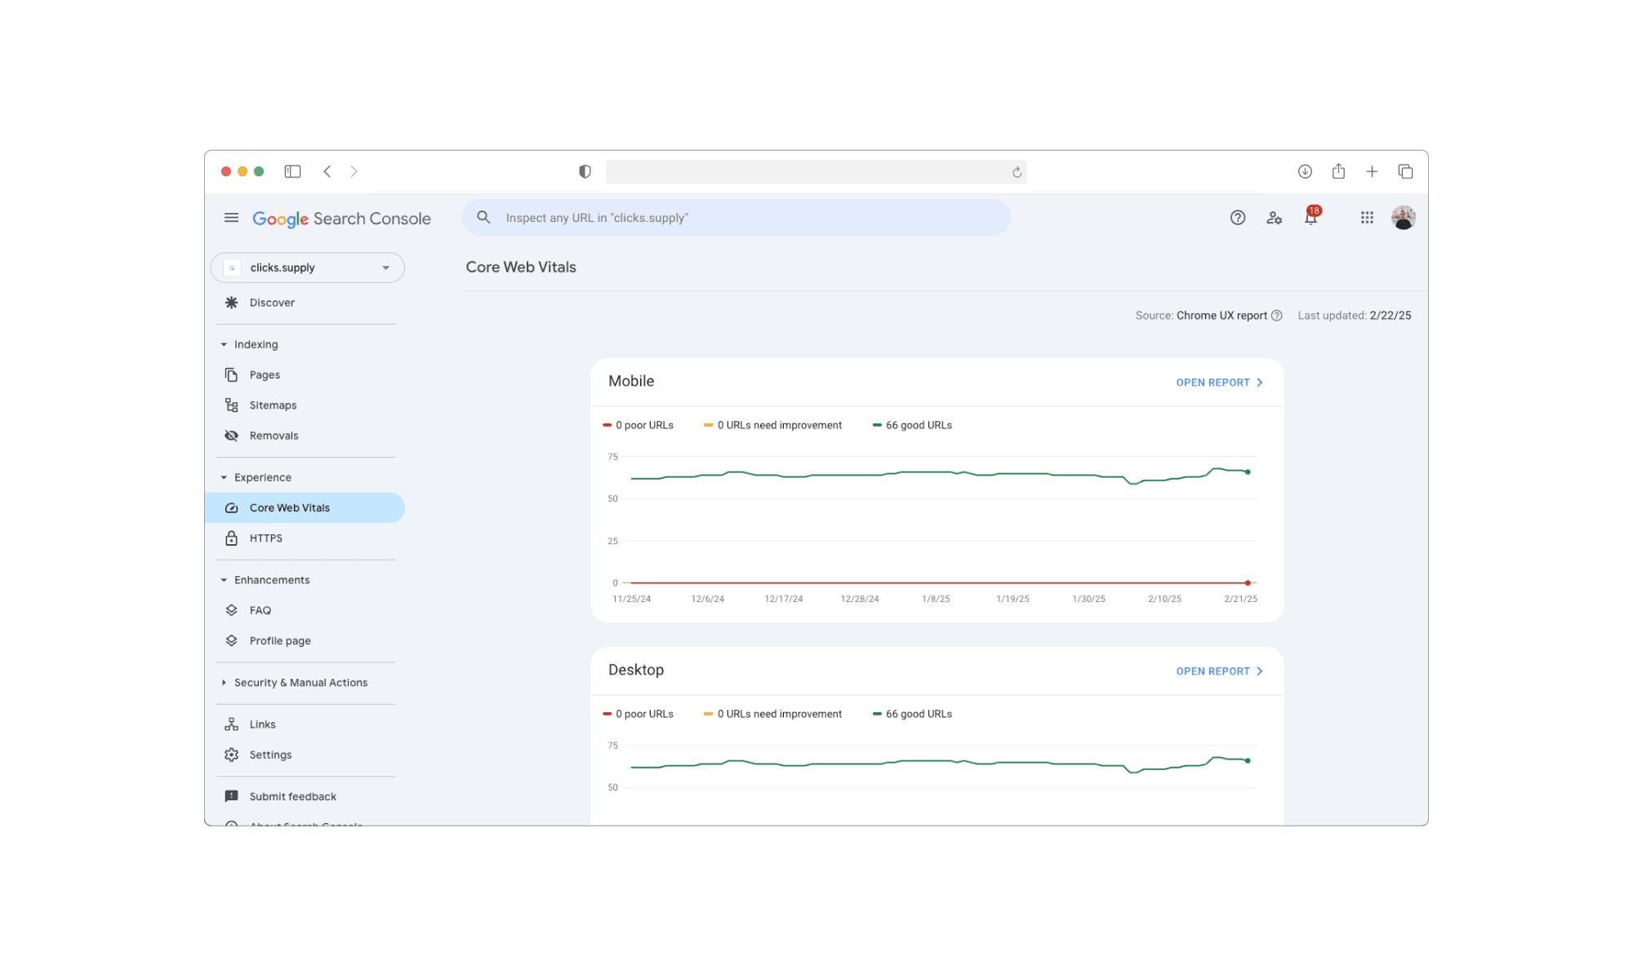Collapse the Indexing section

point(256,344)
